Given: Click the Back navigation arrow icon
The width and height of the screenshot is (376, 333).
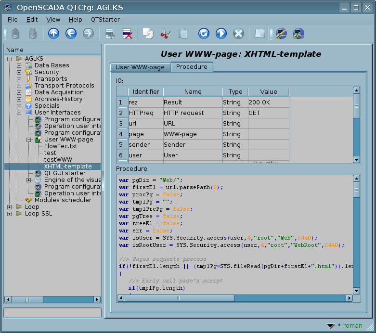Looking at the screenshot, I should click(71, 34).
